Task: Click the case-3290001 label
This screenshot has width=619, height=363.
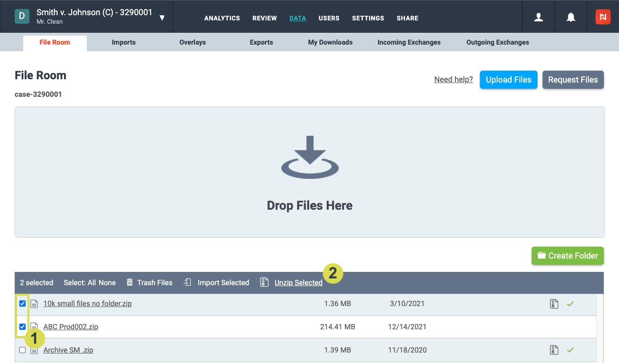Action: tap(38, 94)
